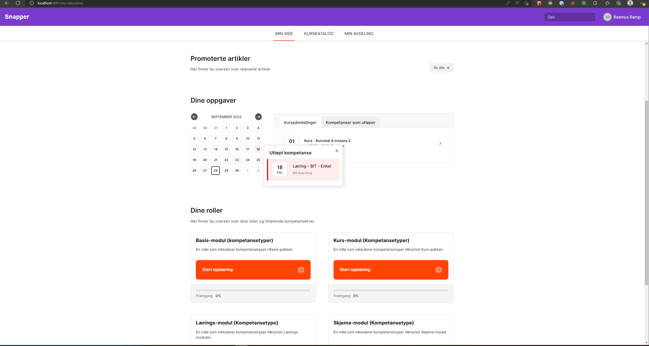Go to next month in calendar
This screenshot has height=346, width=649.
258,117
